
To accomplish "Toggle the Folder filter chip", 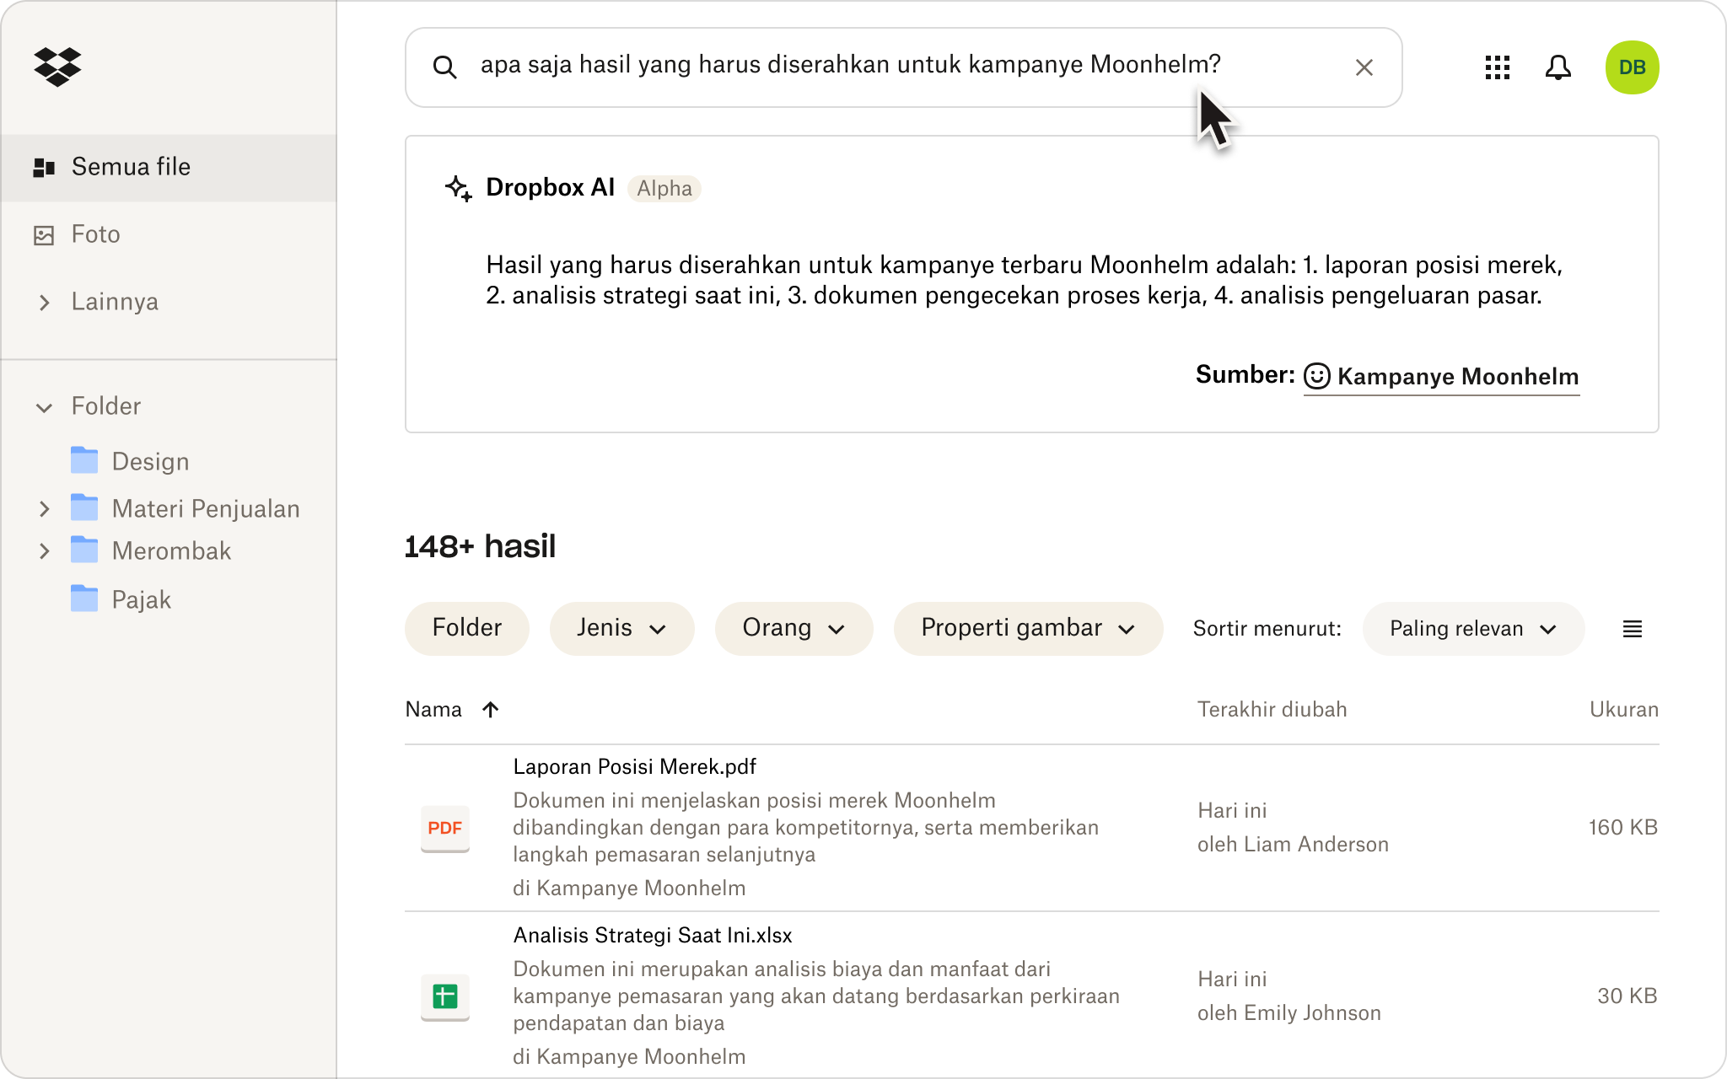I will coord(466,628).
